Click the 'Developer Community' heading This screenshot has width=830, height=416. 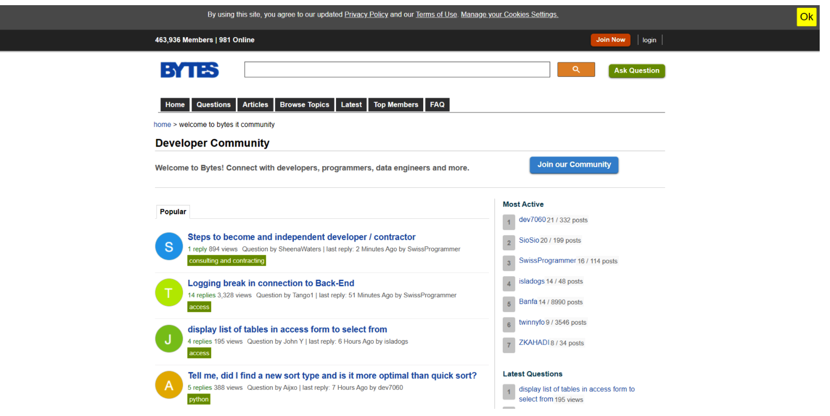coord(212,143)
